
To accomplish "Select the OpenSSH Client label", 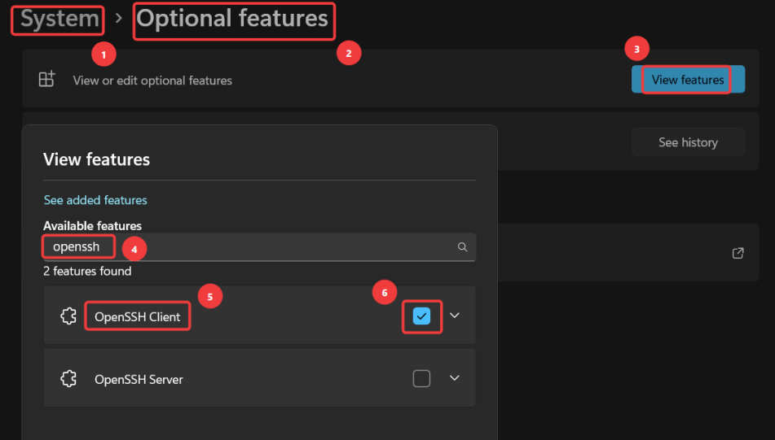I will pos(138,316).
